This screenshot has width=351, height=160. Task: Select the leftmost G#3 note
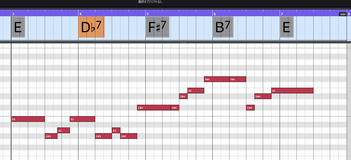[51, 136]
